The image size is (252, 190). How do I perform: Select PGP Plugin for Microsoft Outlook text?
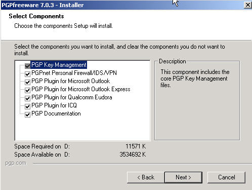71,81
